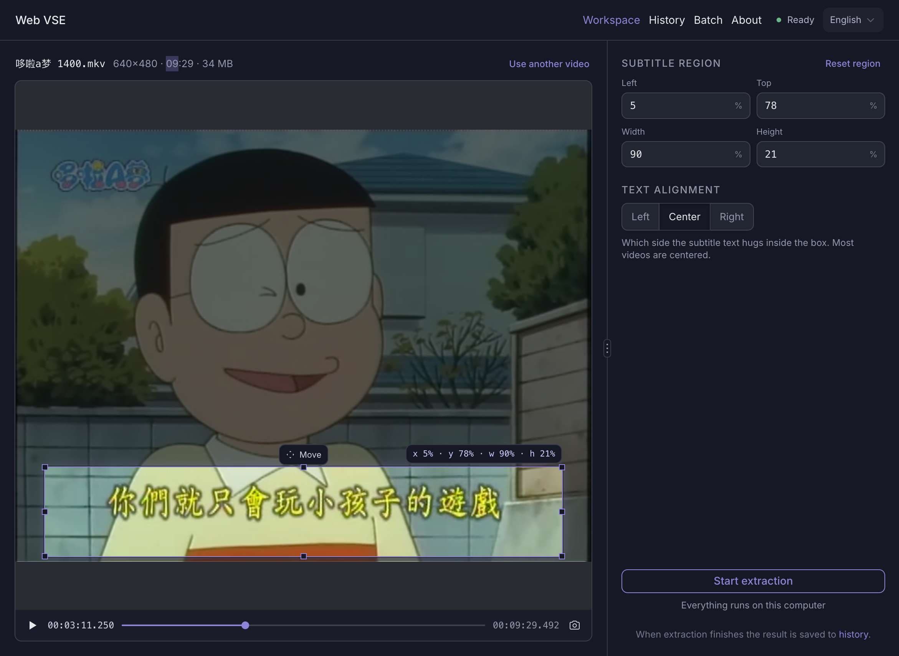Click the bottom-left handle of the subtitle box
This screenshot has width=899, height=656.
[x=45, y=556]
